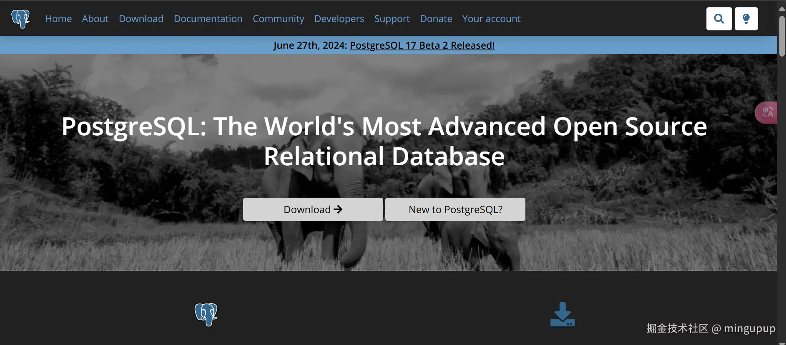Click the 'June 27th, 2024:' banner text
786x345 pixels.
point(310,45)
